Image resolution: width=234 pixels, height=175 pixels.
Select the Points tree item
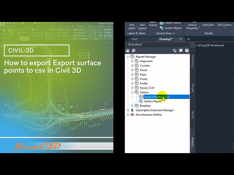tap(144, 79)
